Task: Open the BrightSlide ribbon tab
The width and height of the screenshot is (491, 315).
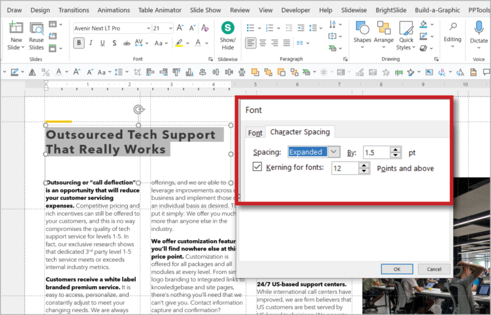Action: tap(391, 10)
